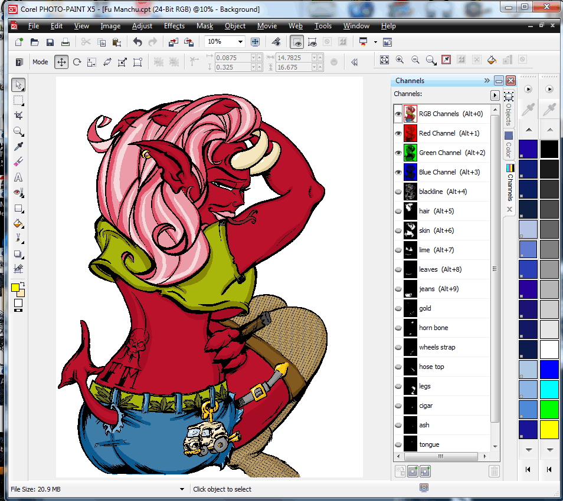The width and height of the screenshot is (563, 501).
Task: Select the Crop tool
Action: [18, 116]
